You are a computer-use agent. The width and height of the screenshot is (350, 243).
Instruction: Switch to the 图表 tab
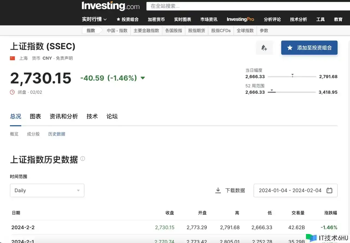(35, 116)
